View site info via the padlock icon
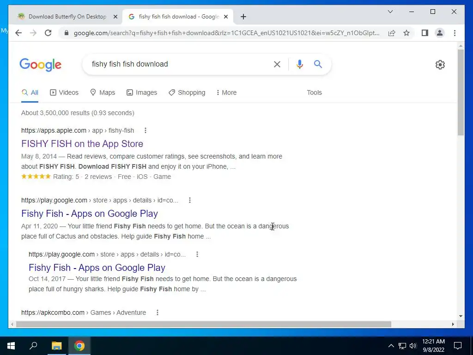 pos(67,33)
